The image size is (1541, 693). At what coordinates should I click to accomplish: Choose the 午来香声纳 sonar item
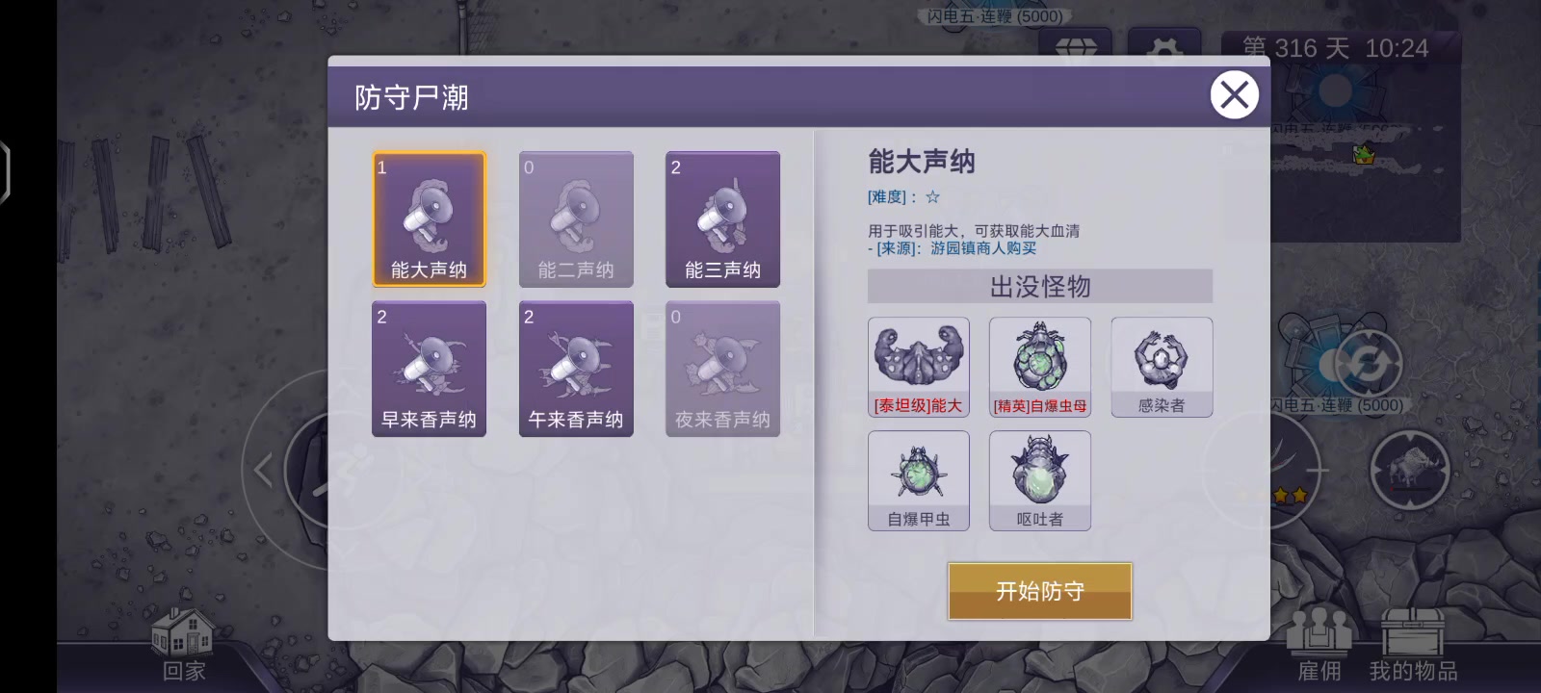[x=576, y=369]
